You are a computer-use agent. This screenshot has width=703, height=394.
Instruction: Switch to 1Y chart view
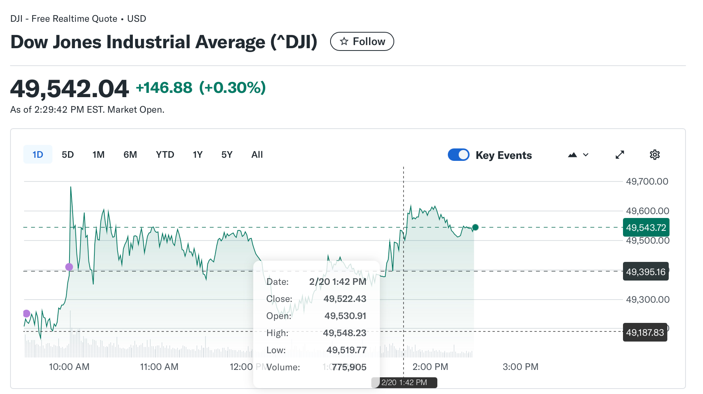pyautogui.click(x=198, y=155)
